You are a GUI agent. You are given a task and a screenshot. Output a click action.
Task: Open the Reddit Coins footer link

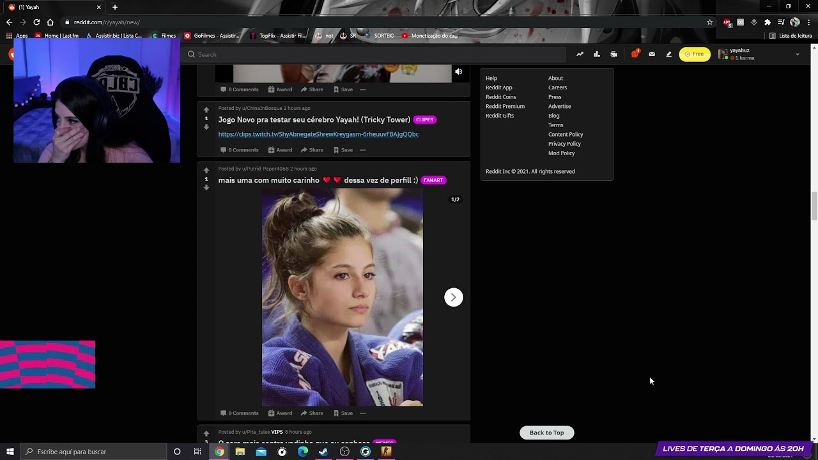pos(501,97)
